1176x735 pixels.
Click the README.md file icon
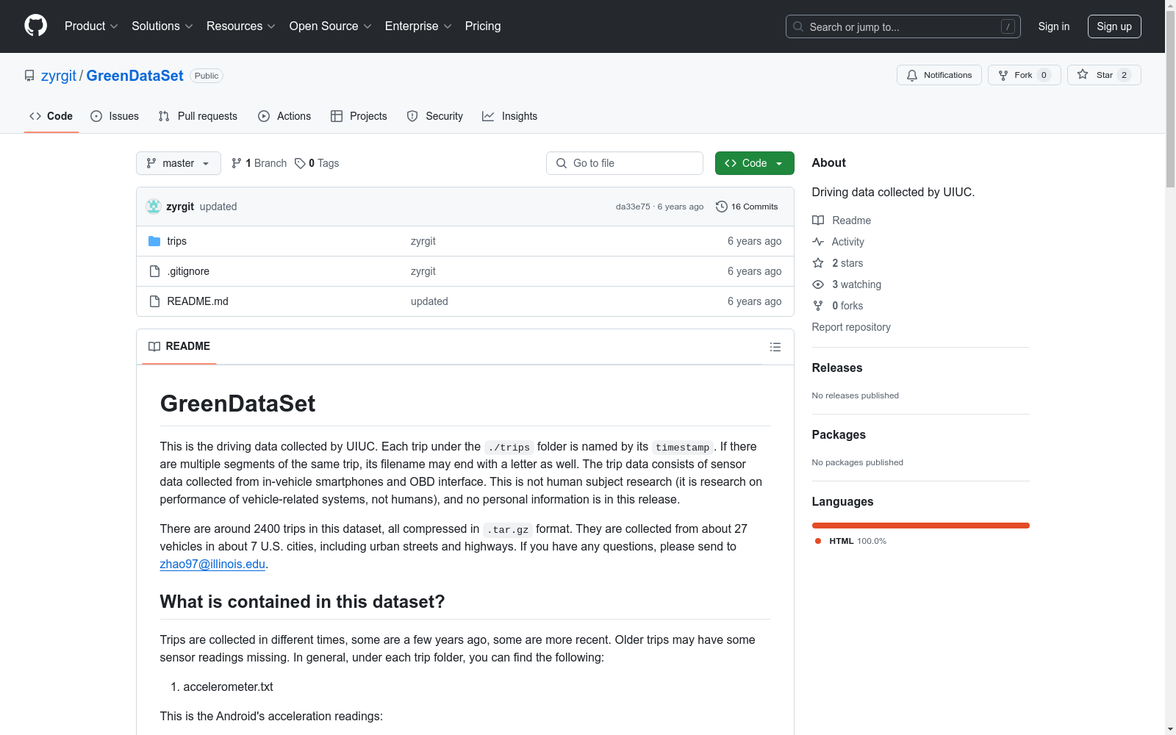pos(154,301)
